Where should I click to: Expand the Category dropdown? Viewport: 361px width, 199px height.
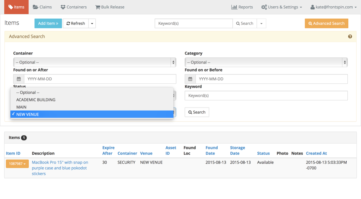point(266,62)
